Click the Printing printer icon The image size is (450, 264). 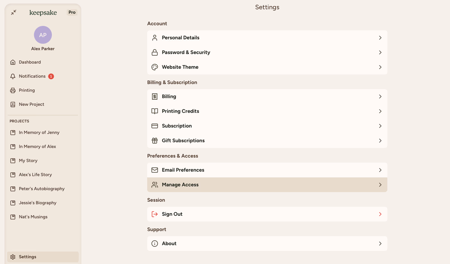click(x=13, y=90)
